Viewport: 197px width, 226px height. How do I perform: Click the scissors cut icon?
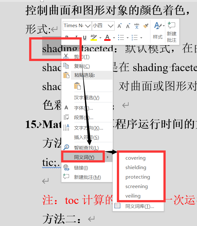pyautogui.click(x=66, y=57)
